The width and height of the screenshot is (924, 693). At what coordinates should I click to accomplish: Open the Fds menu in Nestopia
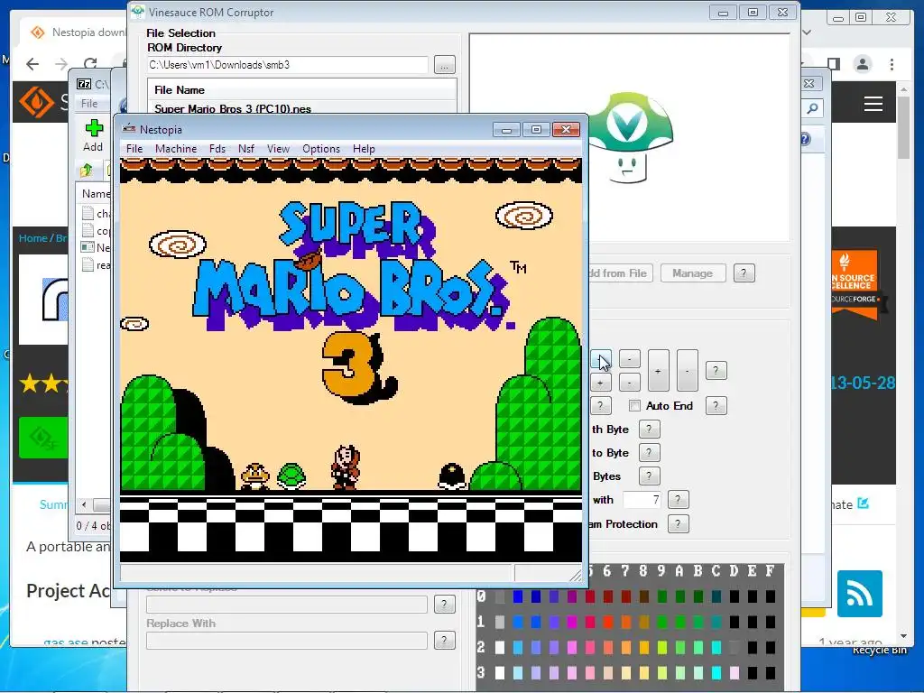click(217, 149)
